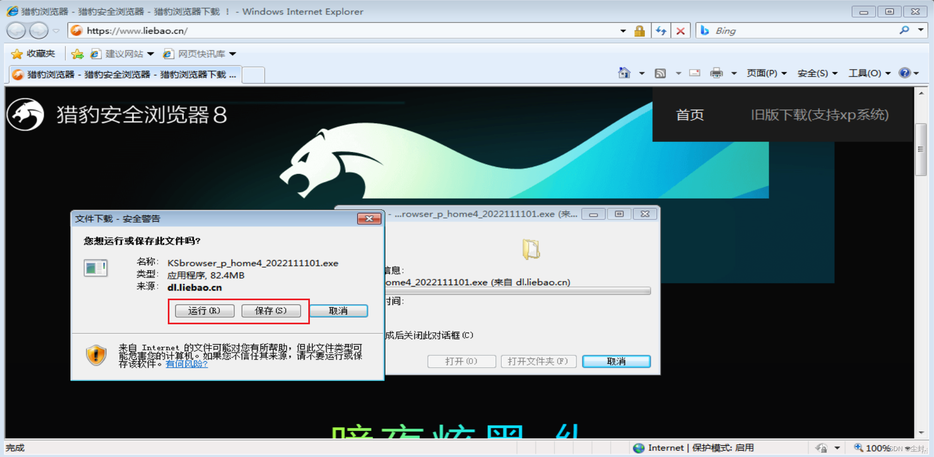Click the blue Help question mark icon
934x457 pixels.
905,73
